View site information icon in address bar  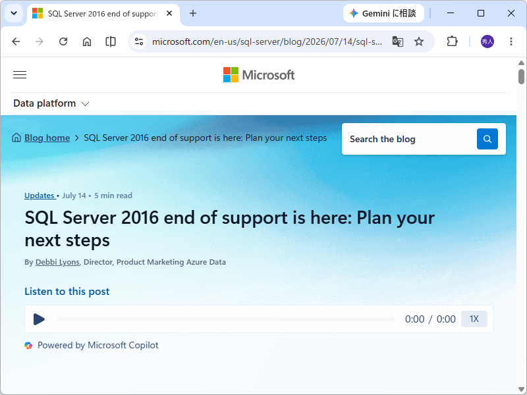coord(139,41)
